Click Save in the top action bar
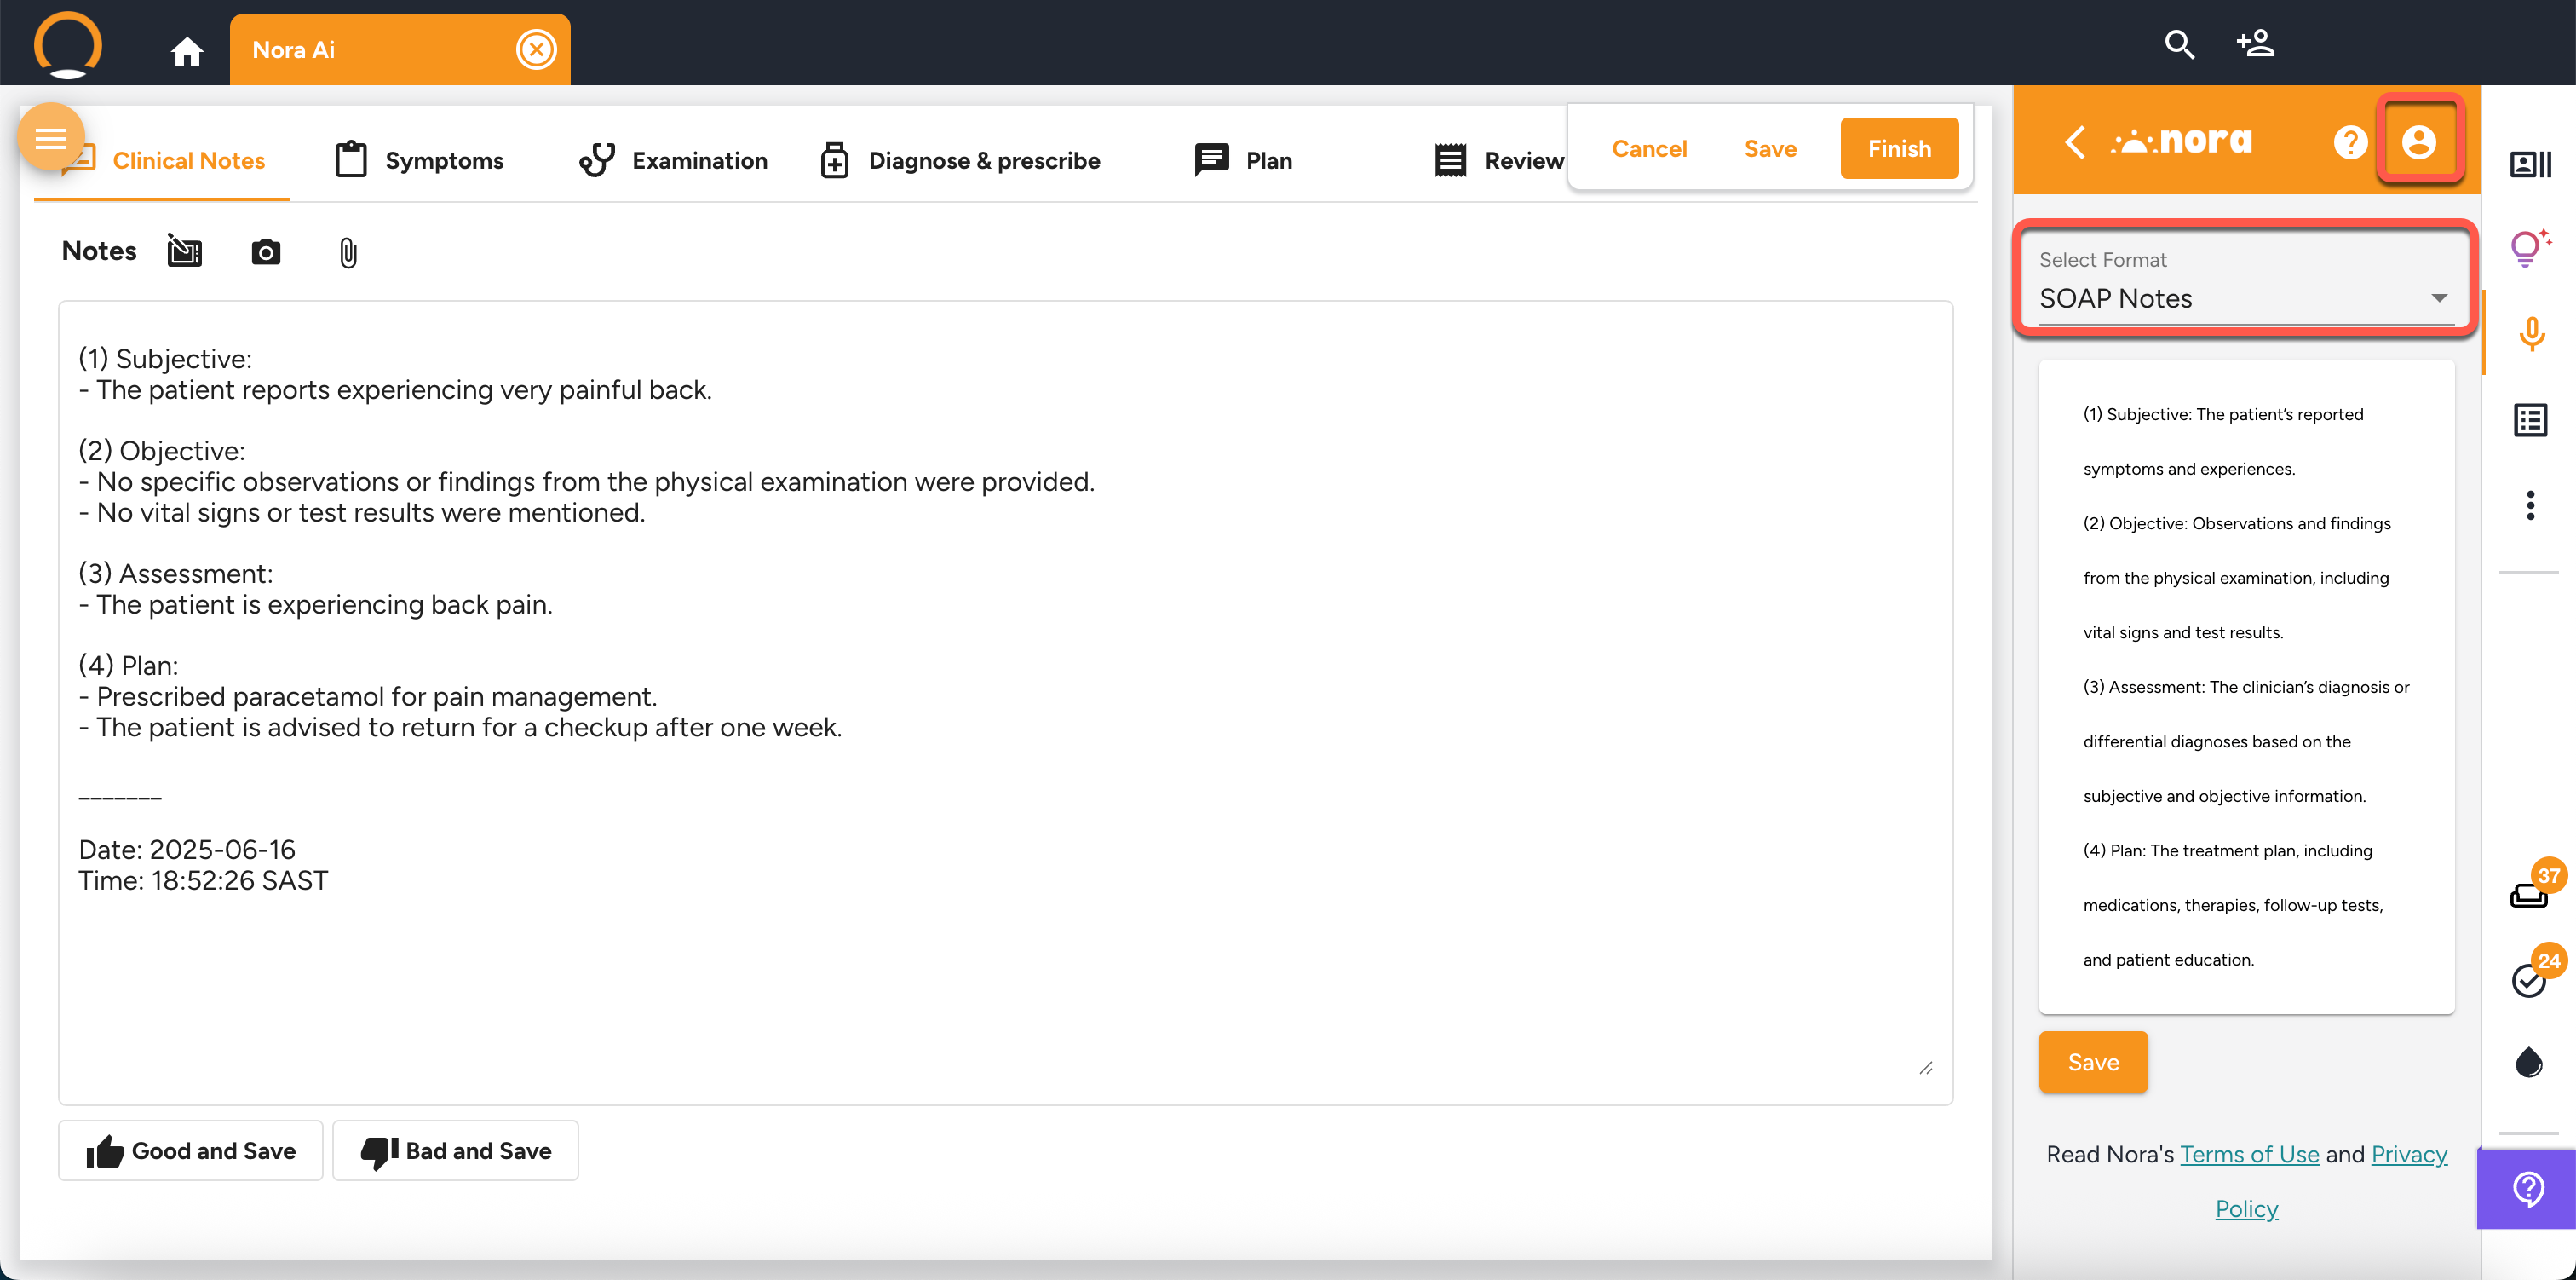 click(x=1770, y=148)
